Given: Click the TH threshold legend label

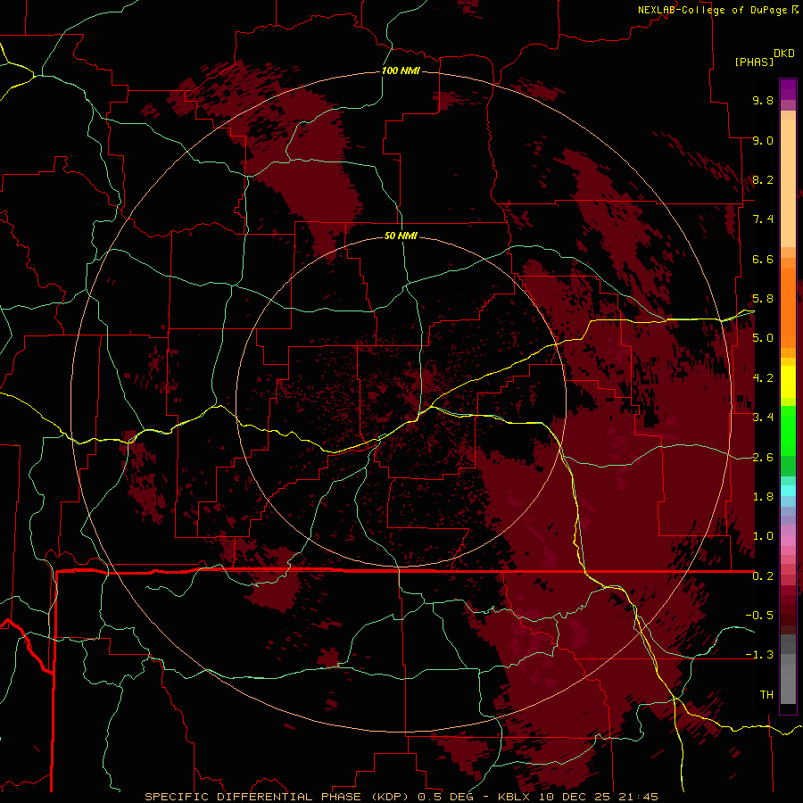Looking at the screenshot, I should (x=766, y=695).
